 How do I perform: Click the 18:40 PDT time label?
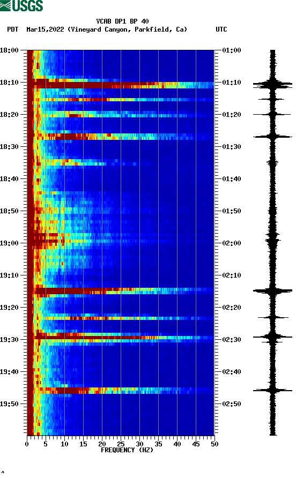tap(9, 179)
